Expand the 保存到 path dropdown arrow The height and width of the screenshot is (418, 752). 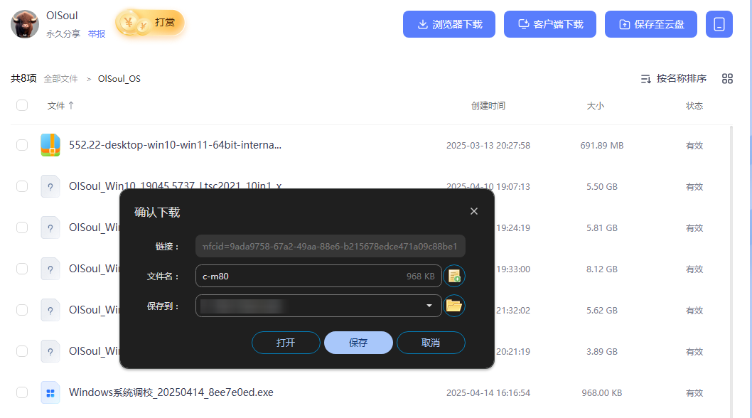429,306
